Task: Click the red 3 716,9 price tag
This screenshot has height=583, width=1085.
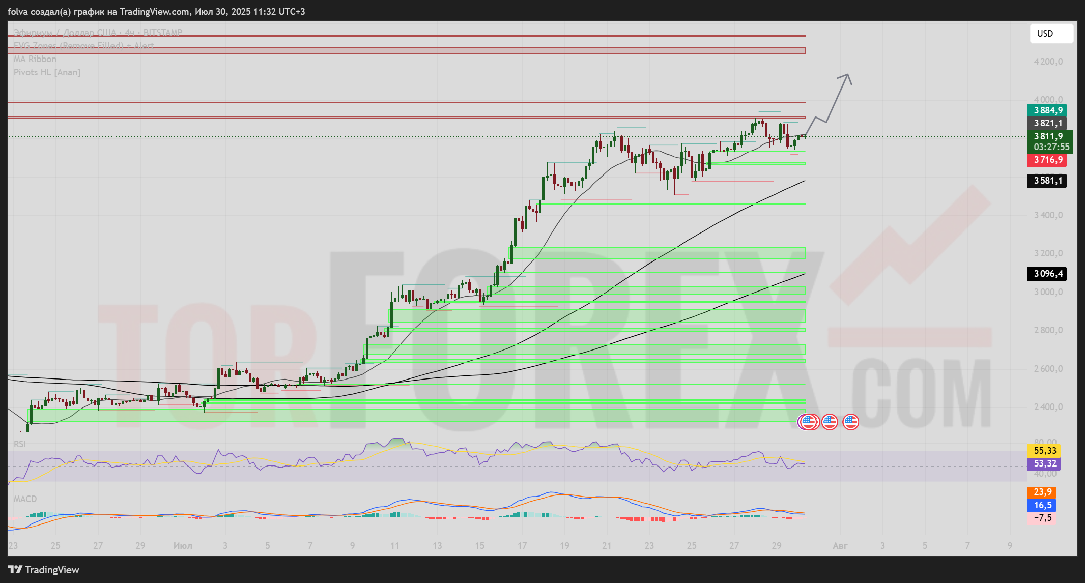Action: point(1048,160)
